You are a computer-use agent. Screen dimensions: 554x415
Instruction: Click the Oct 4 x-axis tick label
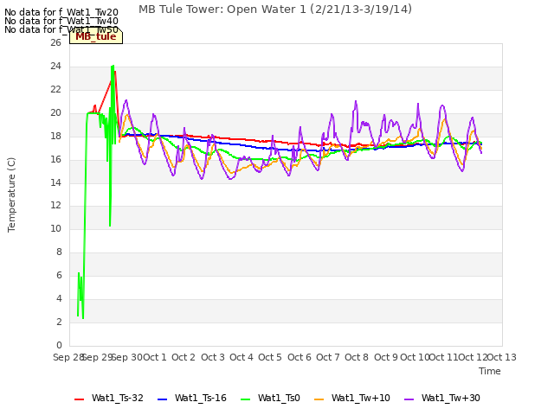242,357
